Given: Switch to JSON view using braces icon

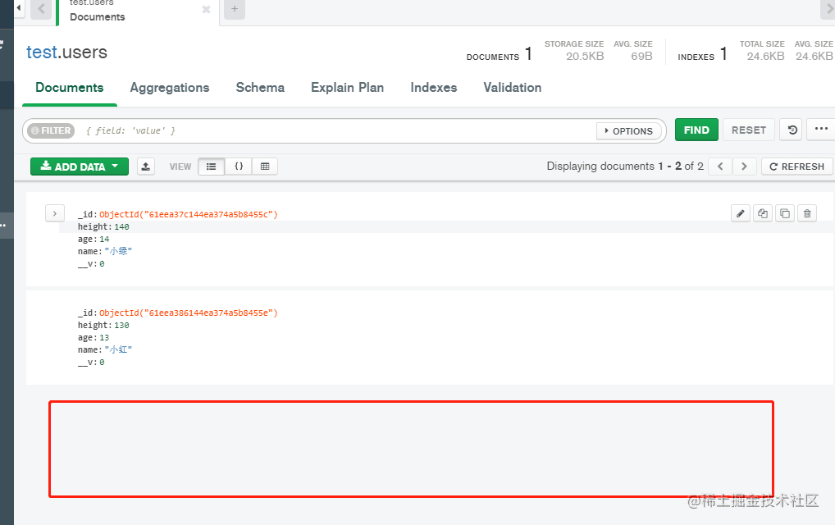Looking at the screenshot, I should click(239, 166).
